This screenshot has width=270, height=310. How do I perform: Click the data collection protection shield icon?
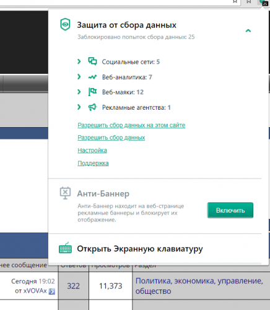[65, 24]
